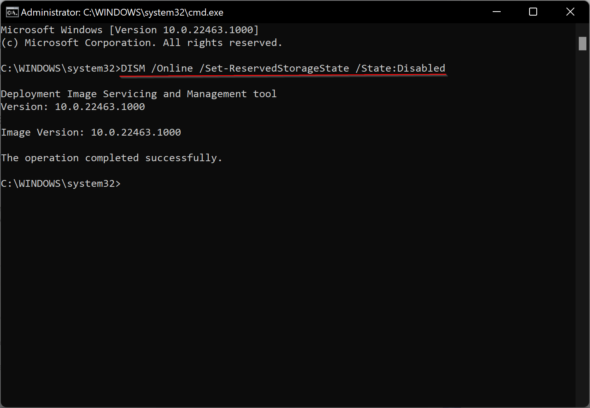The height and width of the screenshot is (408, 590).
Task: Maximize the cmd.exe window
Action: click(533, 12)
